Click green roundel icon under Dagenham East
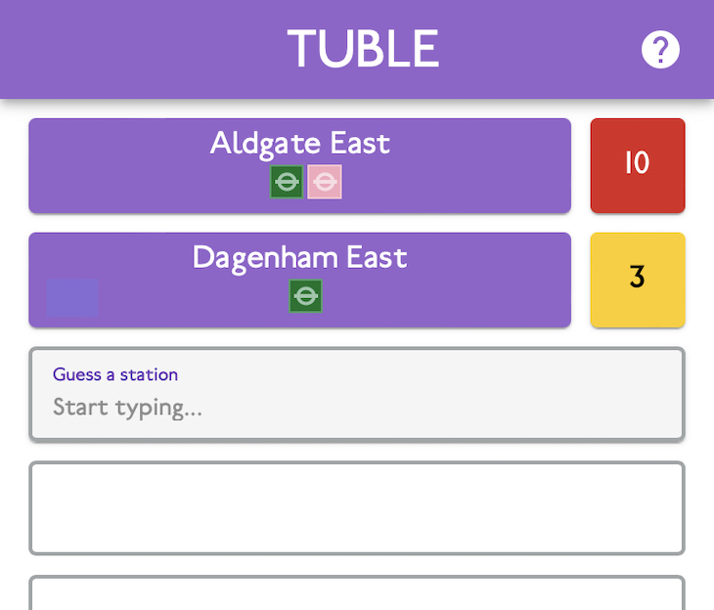The height and width of the screenshot is (610, 714). pos(305,296)
